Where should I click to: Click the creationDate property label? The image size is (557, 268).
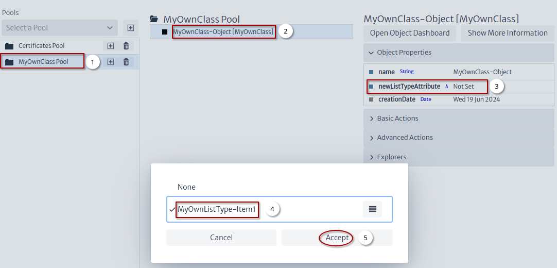(397, 99)
